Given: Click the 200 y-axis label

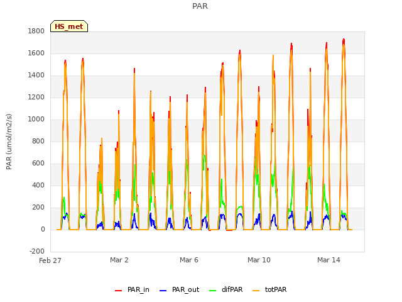Looking at the screenshot, I should coord(38,208).
